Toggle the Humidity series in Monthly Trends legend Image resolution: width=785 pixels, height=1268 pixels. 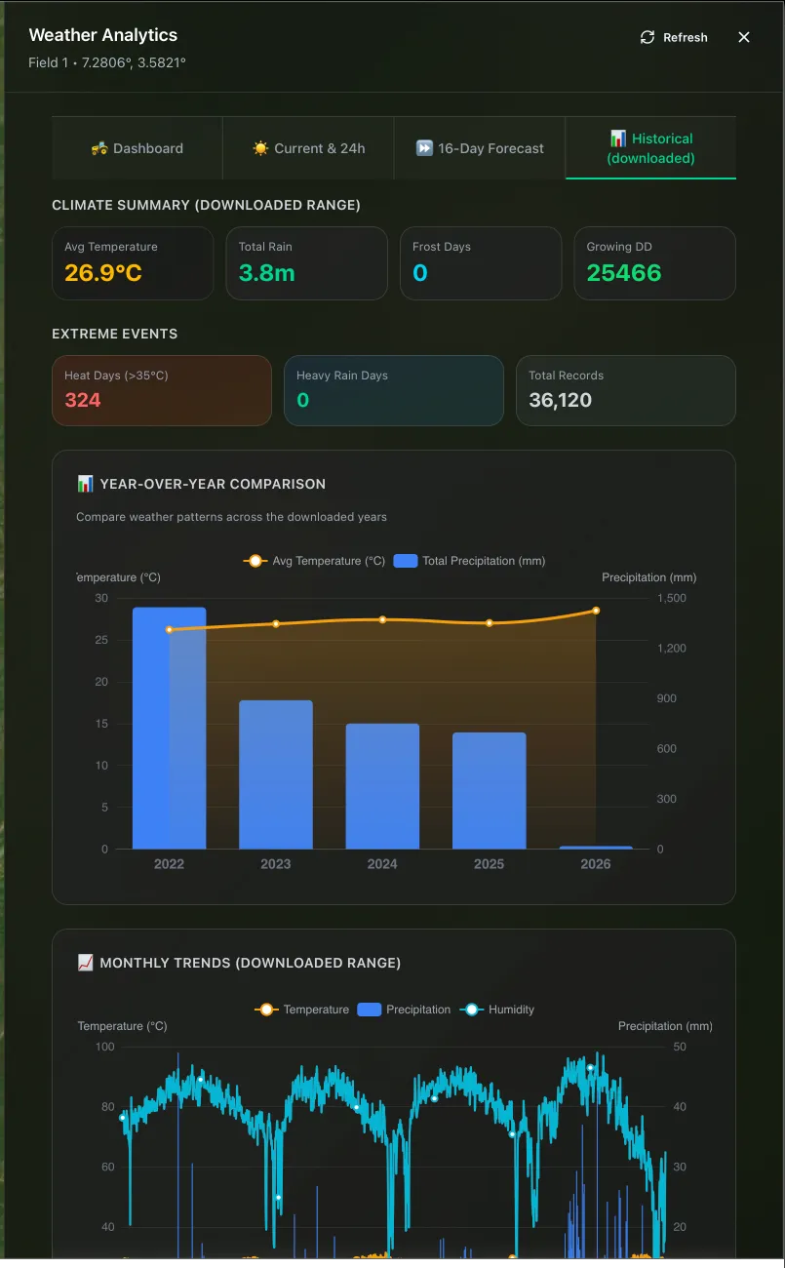[x=472, y=1010]
